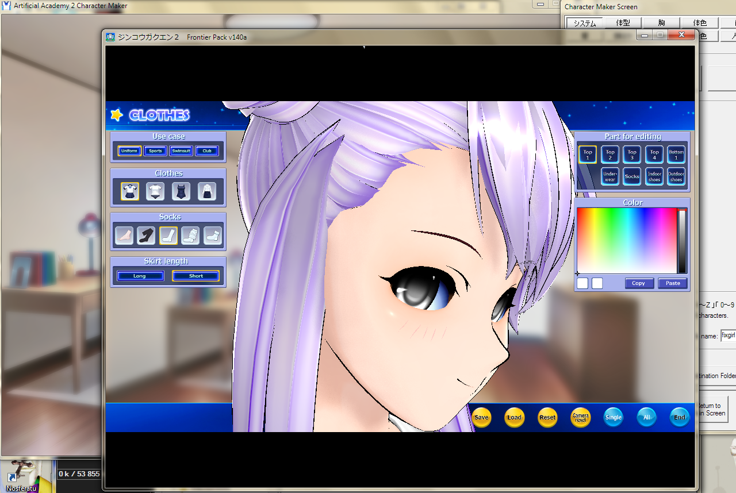Click the yellow Save button
The width and height of the screenshot is (736, 493).
click(x=482, y=417)
